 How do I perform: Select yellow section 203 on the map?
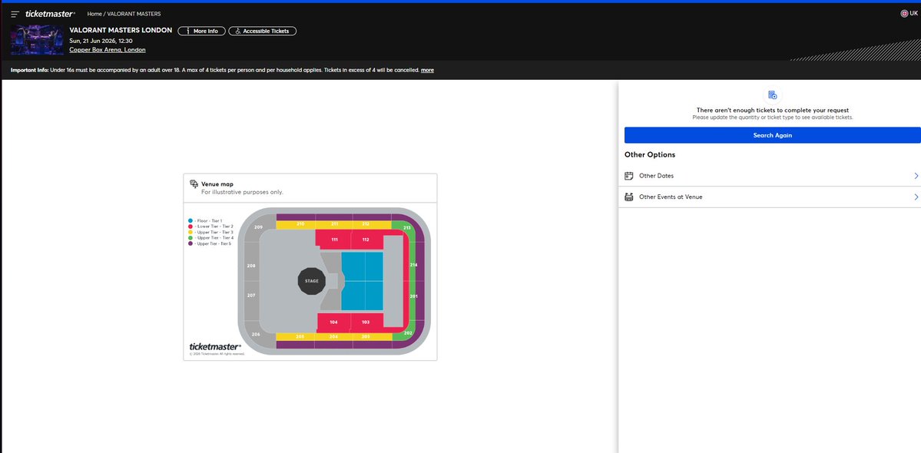pos(366,337)
